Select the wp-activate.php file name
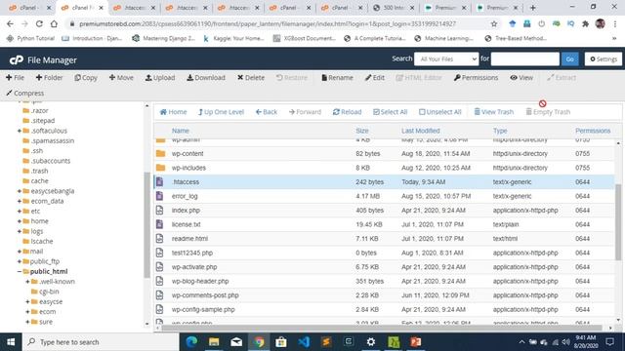The height and width of the screenshot is (351, 625). pyautogui.click(x=194, y=267)
